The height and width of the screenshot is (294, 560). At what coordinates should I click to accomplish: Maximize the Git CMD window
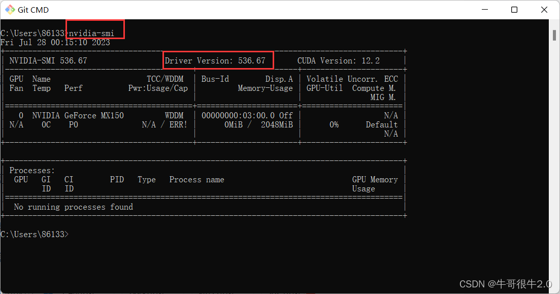pyautogui.click(x=514, y=10)
